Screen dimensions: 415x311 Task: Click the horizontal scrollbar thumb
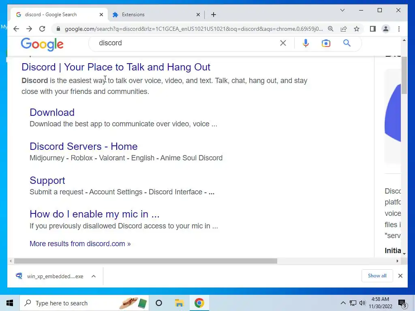pos(145,261)
